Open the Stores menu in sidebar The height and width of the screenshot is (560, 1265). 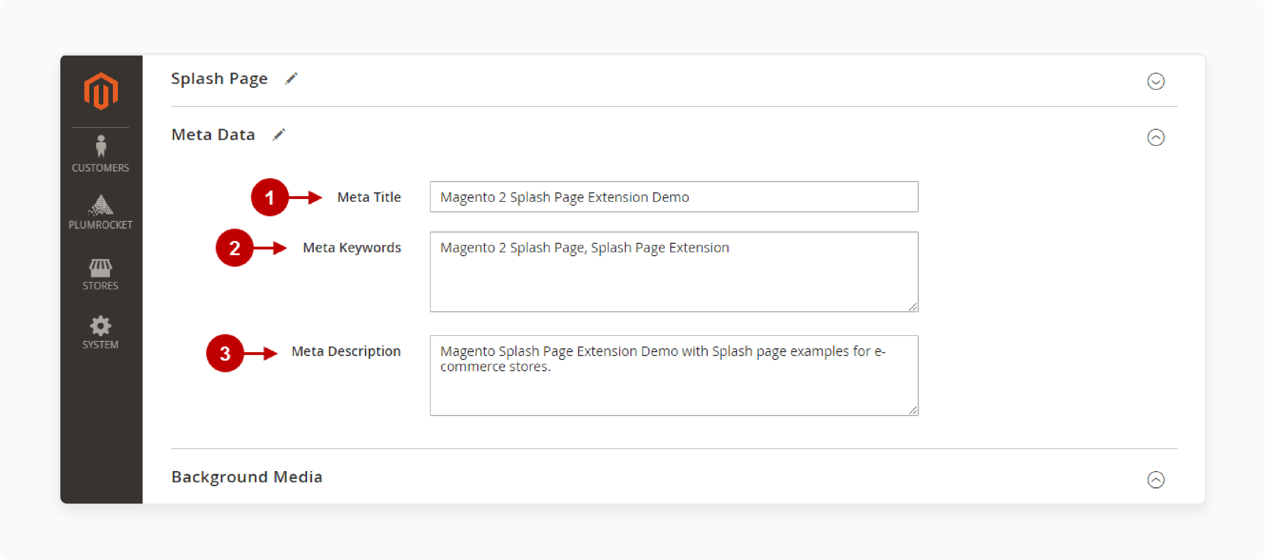point(101,275)
